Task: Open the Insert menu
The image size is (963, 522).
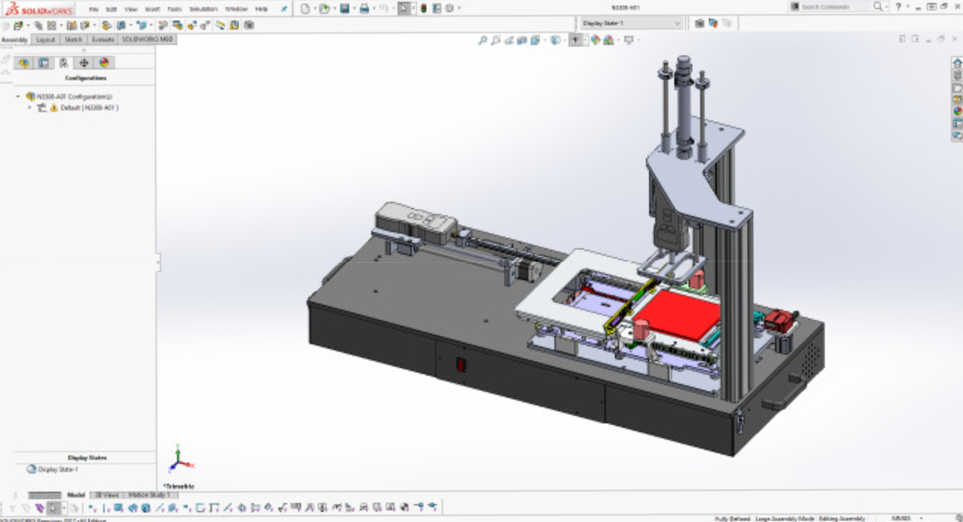Action: pos(152,9)
